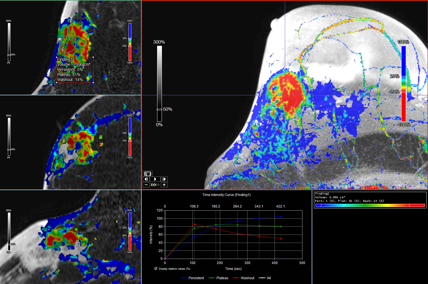Select the 20% threshold handle on main color scale
The image size is (428, 284).
404,76
